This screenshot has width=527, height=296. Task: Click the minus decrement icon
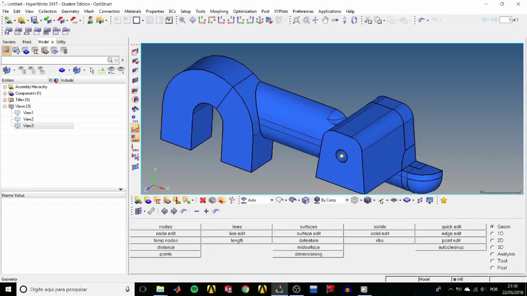tap(196, 211)
